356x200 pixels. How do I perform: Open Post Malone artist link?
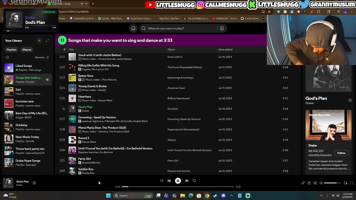click(x=109, y=80)
